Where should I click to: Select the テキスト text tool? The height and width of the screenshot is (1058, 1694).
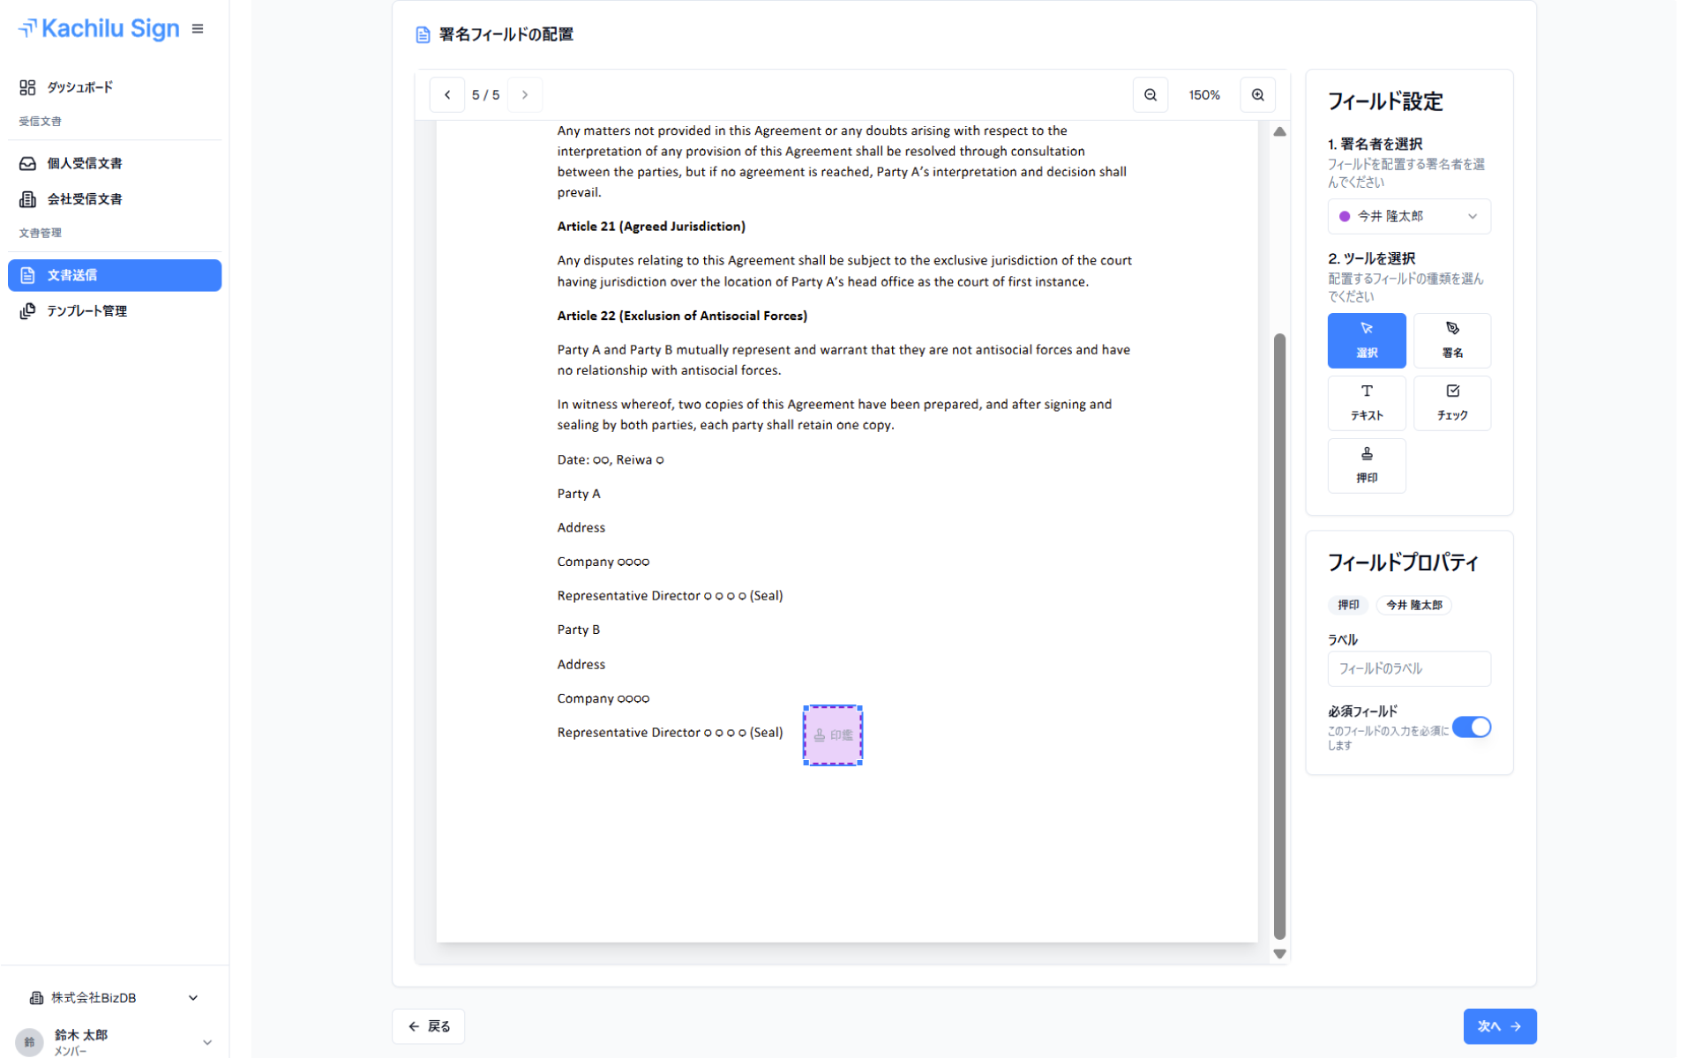click(1366, 403)
